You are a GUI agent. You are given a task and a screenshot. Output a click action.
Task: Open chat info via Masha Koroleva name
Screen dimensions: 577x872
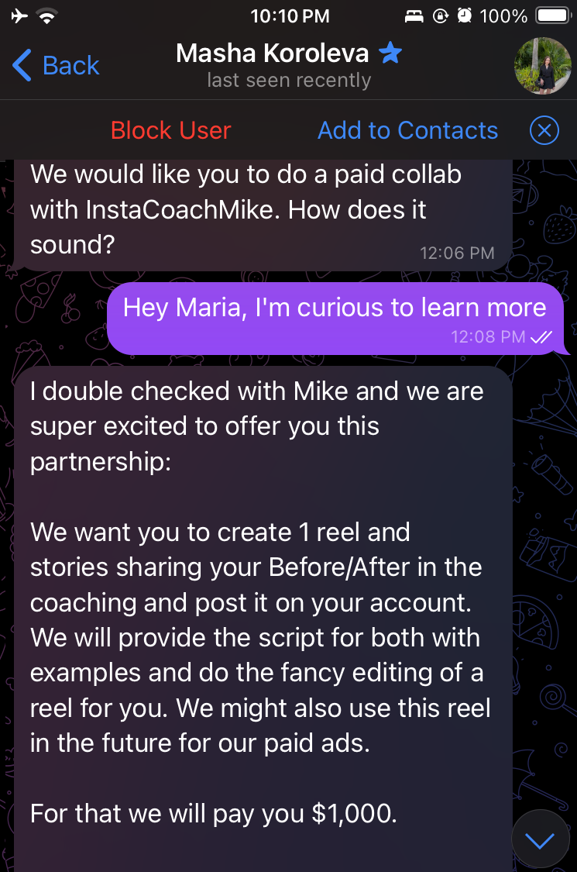click(273, 53)
